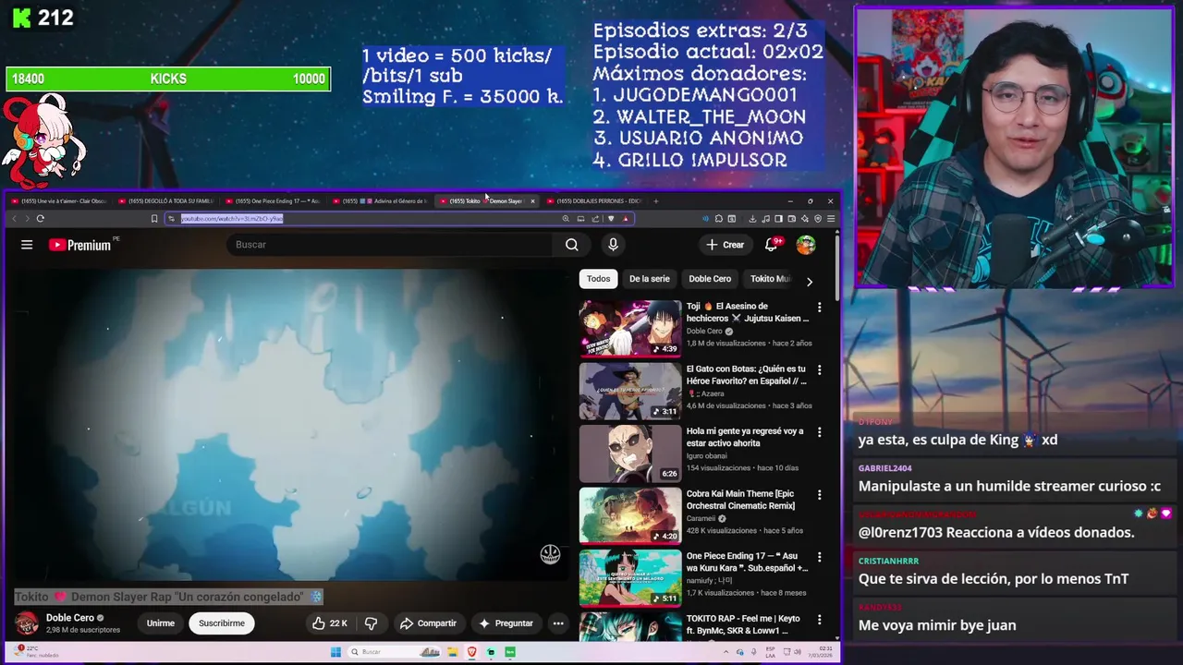Click the Windows taskbar Buscar search box
The height and width of the screenshot is (665, 1183).
coord(393,652)
